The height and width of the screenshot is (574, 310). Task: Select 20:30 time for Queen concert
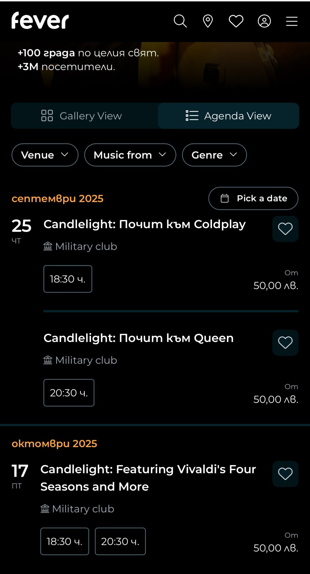point(69,393)
